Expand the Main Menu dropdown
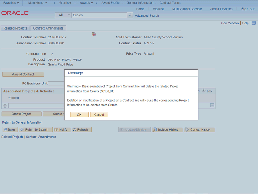This screenshot has width=258, height=194. click(x=37, y=3)
